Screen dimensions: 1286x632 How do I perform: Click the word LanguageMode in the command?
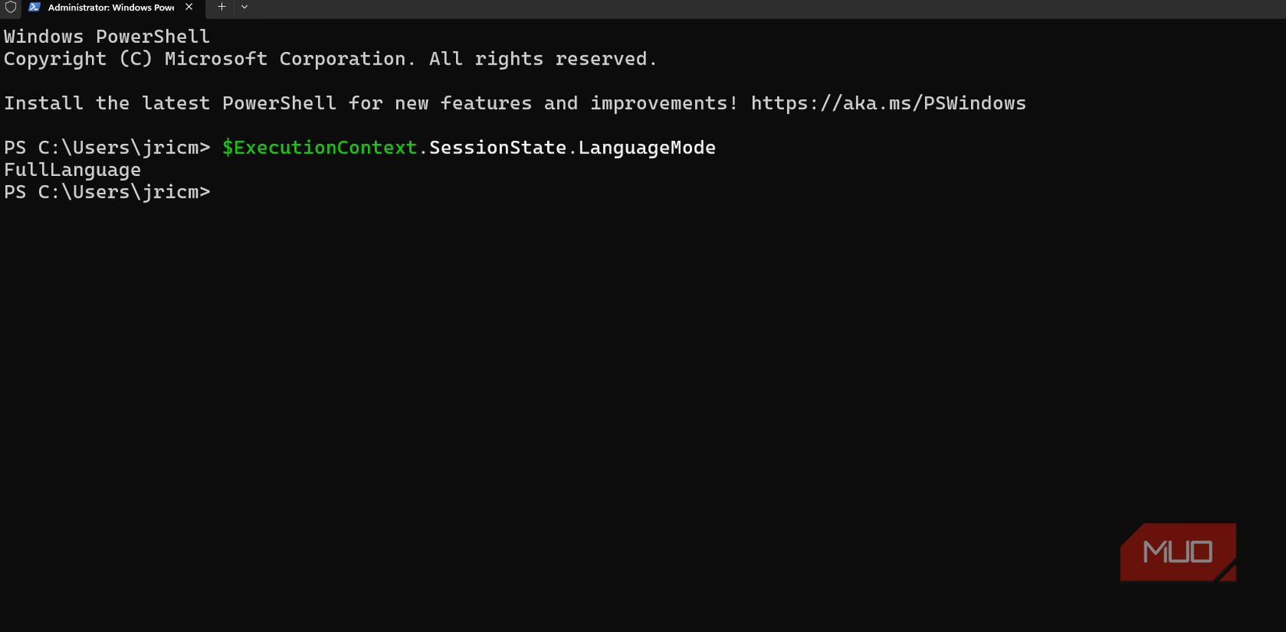(x=647, y=148)
